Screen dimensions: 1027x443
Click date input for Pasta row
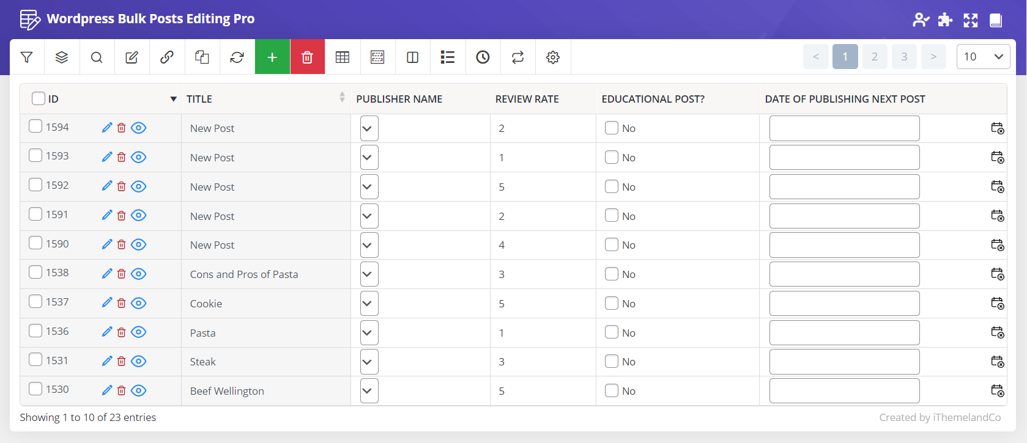click(x=845, y=332)
